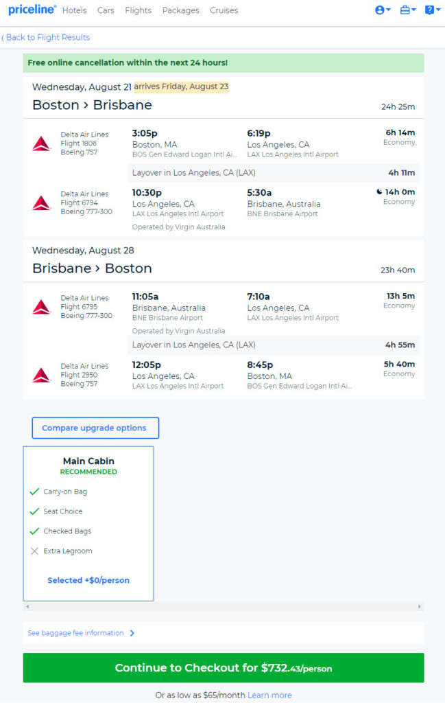
Task: Click the priceline logo
Action: point(32,10)
